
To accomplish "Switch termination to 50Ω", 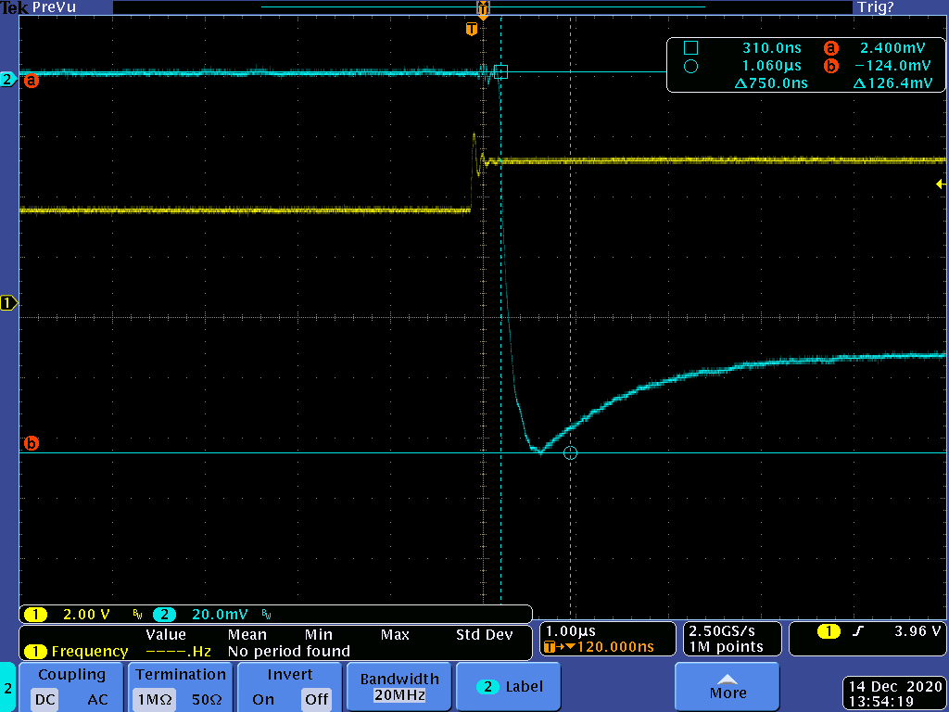I will (x=206, y=700).
